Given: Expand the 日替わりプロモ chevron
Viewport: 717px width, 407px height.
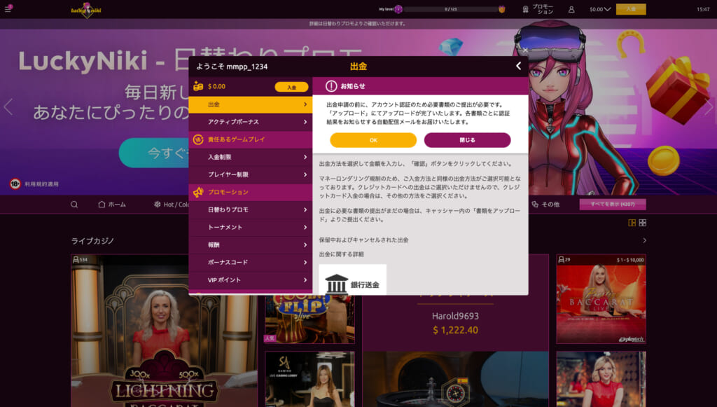Looking at the screenshot, I should point(305,209).
